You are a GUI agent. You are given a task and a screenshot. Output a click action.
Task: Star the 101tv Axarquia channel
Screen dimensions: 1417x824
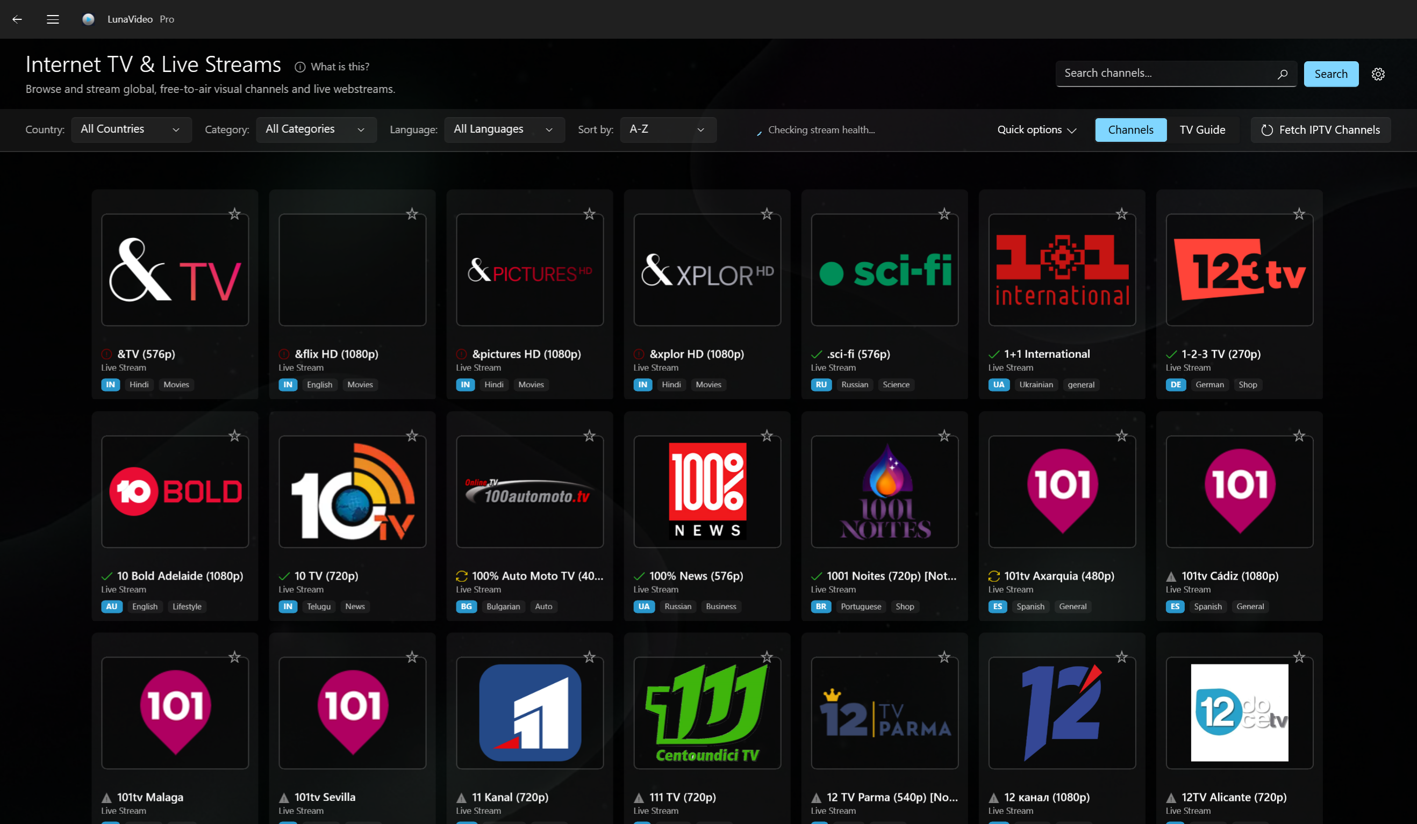[1122, 436]
